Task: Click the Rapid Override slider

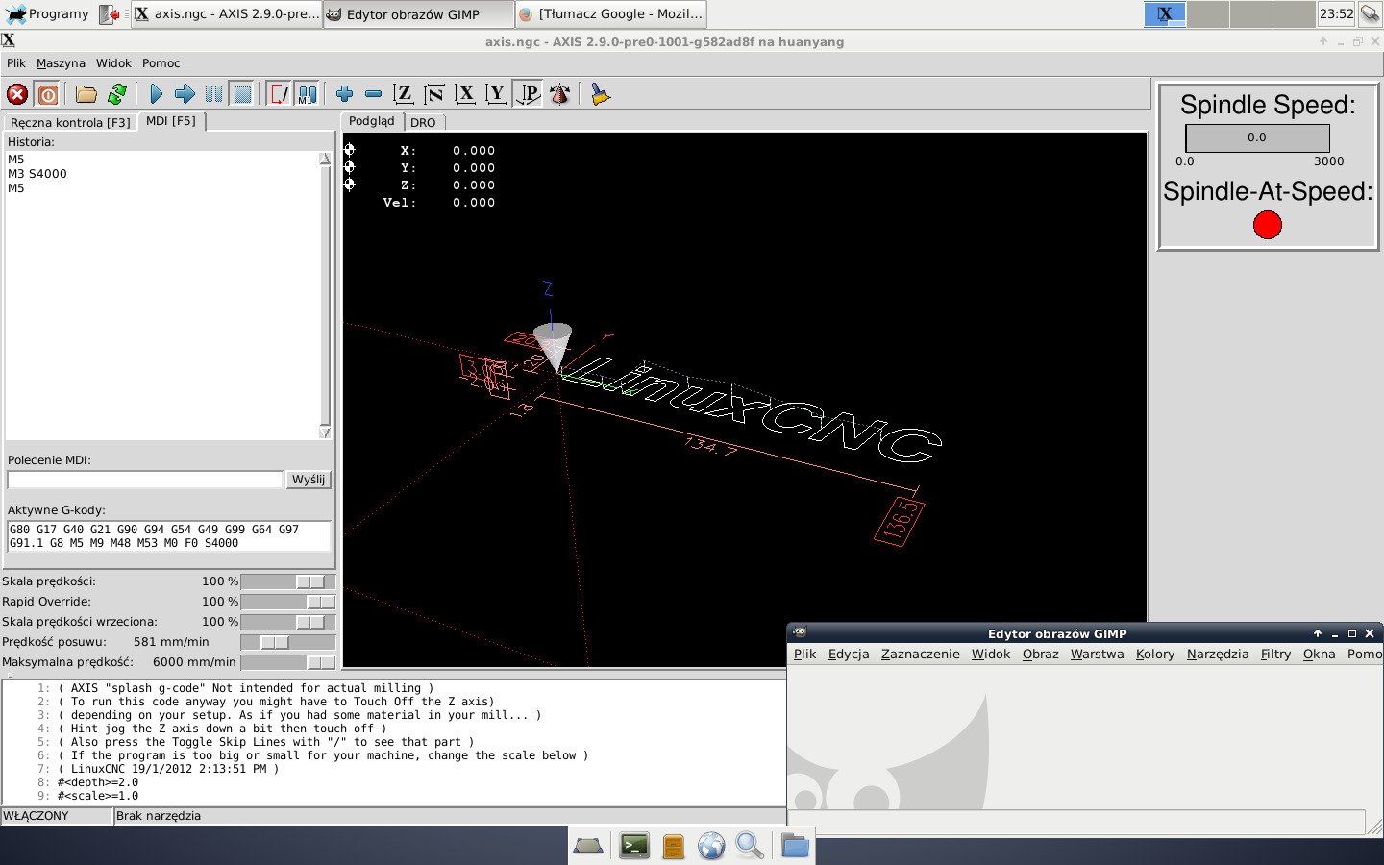Action: click(287, 602)
